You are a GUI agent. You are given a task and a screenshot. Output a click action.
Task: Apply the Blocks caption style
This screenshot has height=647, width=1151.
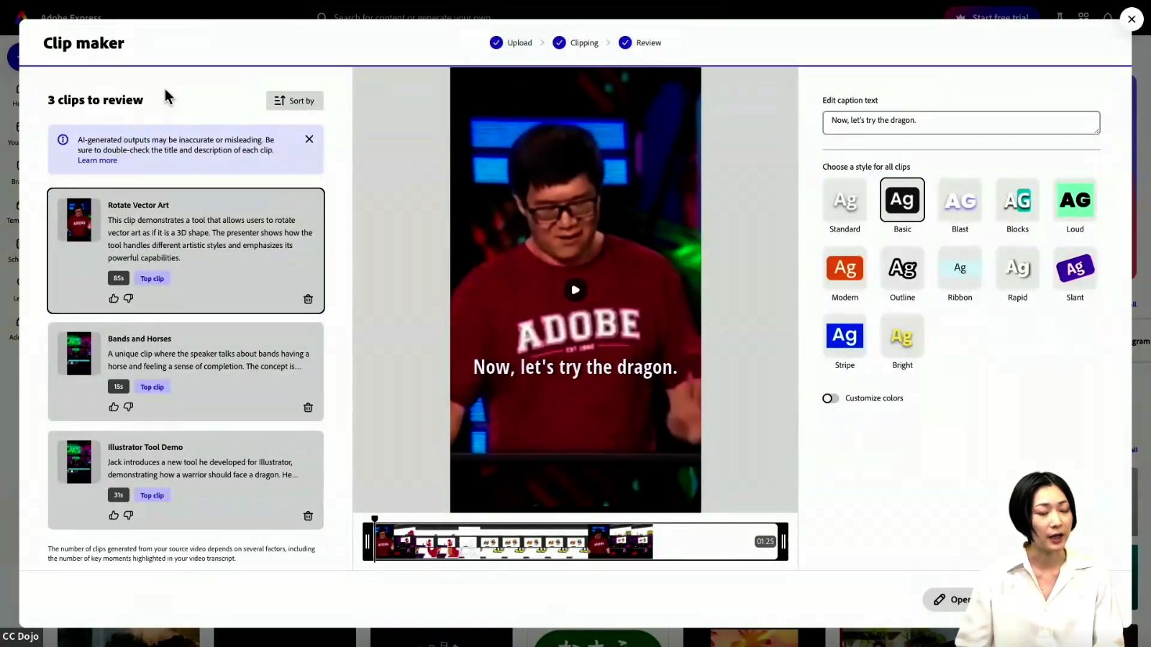click(1017, 200)
